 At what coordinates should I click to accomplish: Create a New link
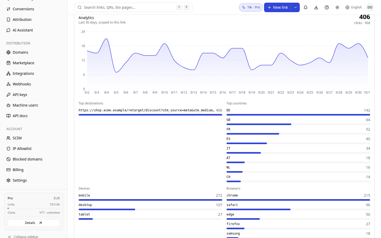(278, 7)
